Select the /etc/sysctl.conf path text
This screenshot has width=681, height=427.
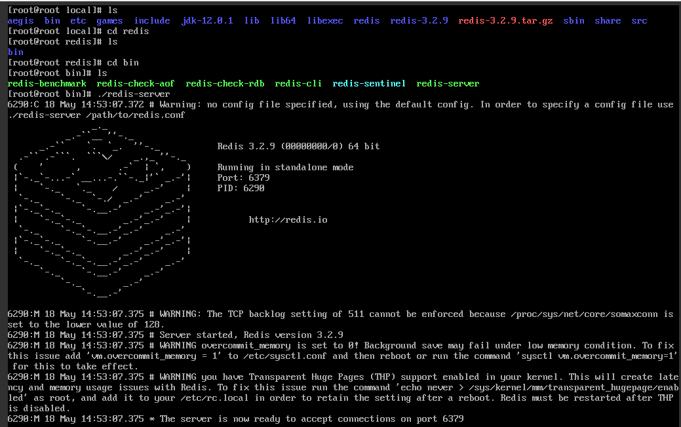[284, 356]
